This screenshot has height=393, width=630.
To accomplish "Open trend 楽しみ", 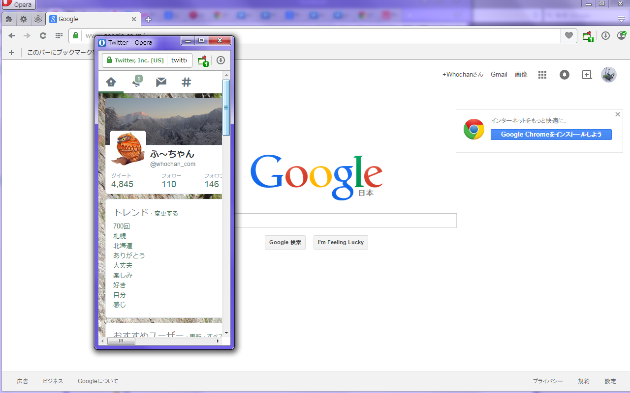I will 123,275.
